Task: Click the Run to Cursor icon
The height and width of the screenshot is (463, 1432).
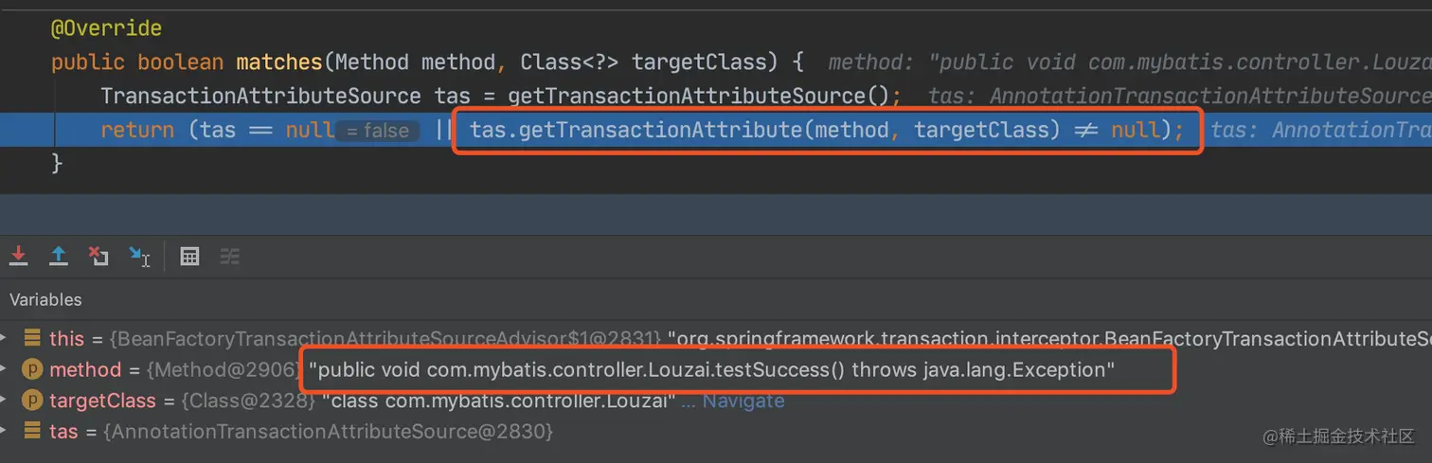Action: pos(140,256)
